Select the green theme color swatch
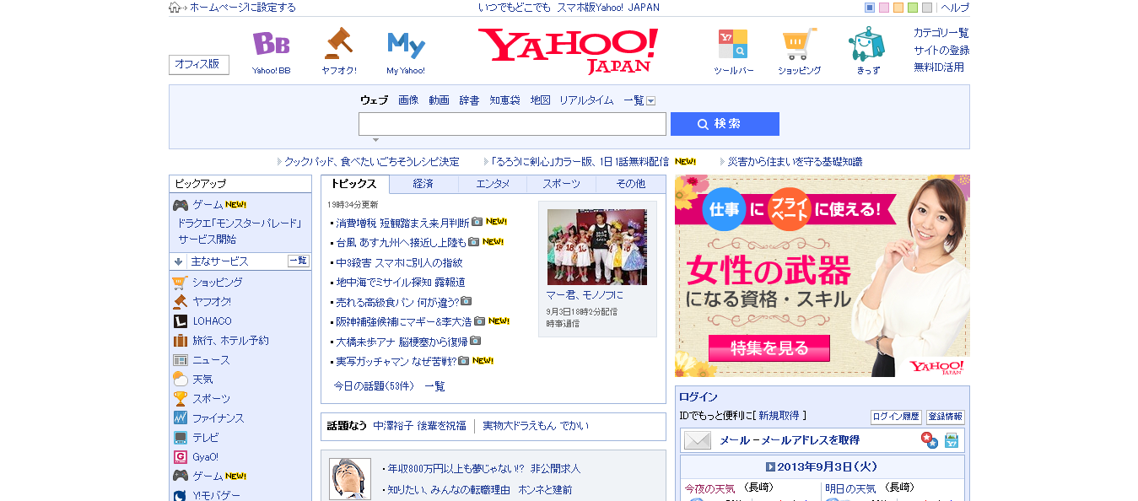 coord(913,8)
